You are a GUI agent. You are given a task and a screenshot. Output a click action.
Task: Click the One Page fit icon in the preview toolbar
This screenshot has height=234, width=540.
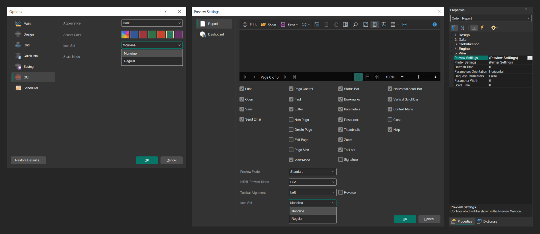click(375, 25)
